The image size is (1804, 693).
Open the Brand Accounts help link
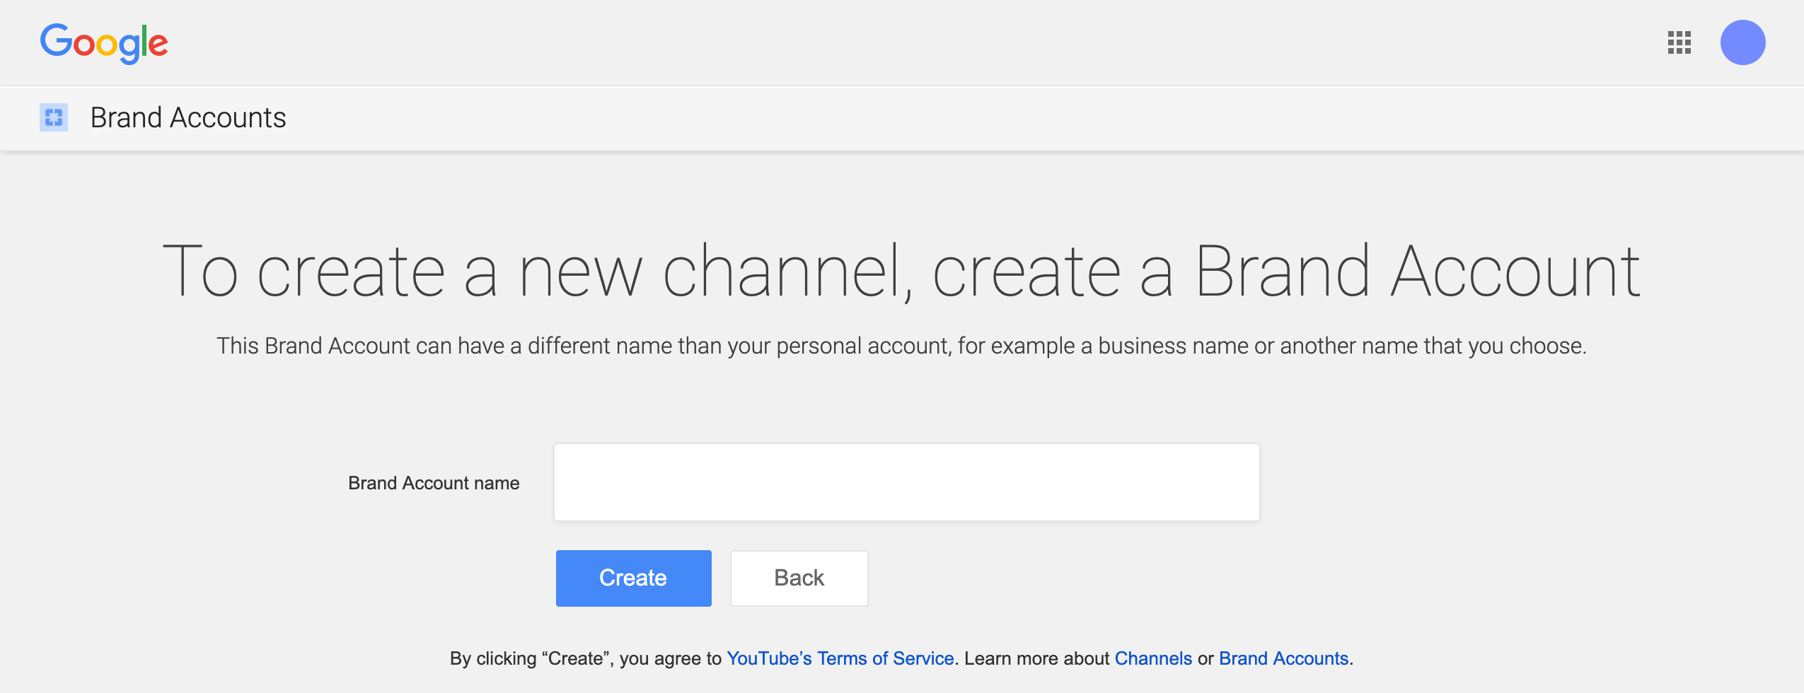pyautogui.click(x=1283, y=658)
